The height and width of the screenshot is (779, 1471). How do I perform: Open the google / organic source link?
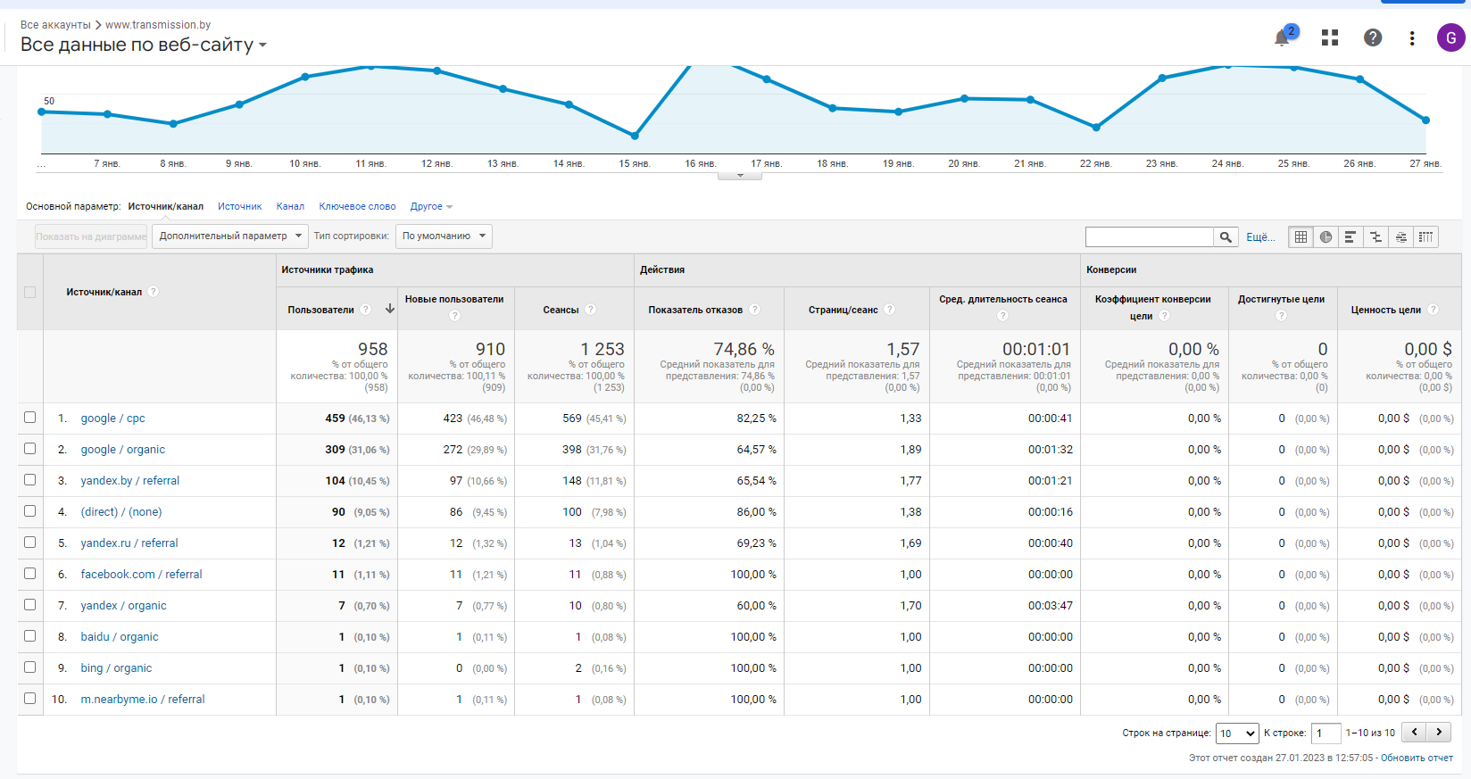coord(123,450)
